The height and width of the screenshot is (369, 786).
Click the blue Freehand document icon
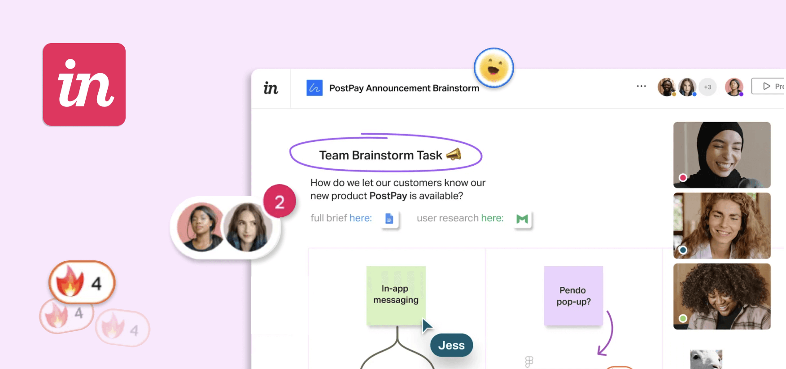314,88
